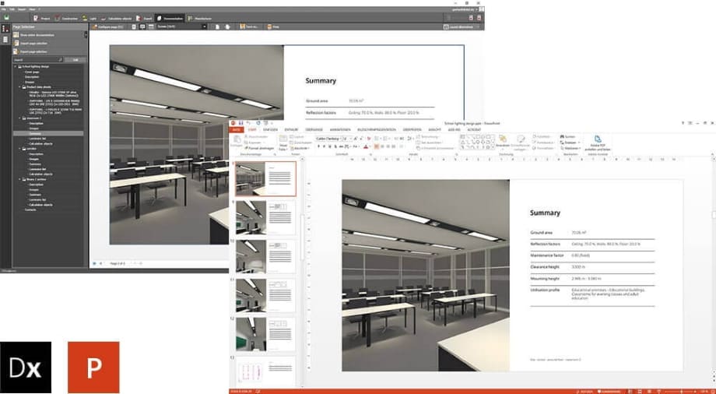Open the Calibri font name dropdown
Image resolution: width=716 pixels, height=394 pixels.
point(342,138)
